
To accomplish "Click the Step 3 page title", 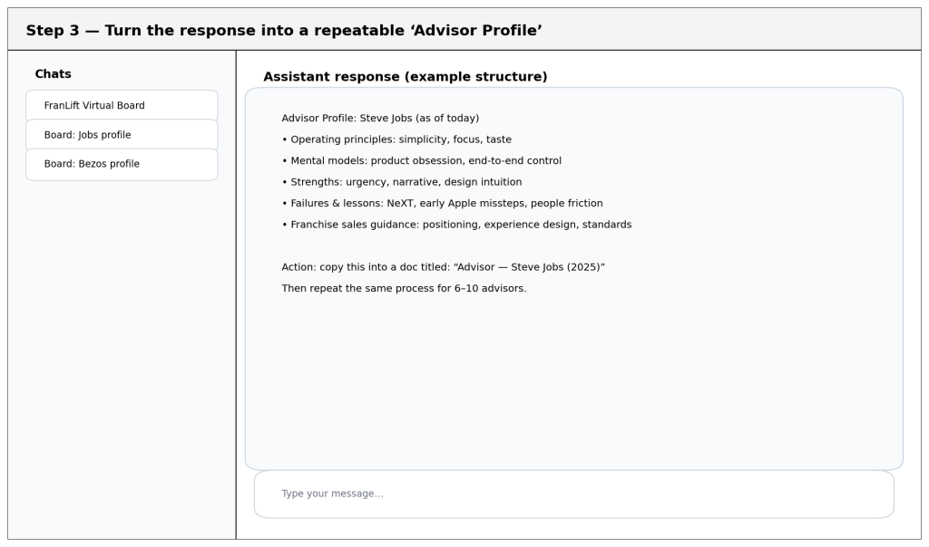I will pyautogui.click(x=284, y=31).
